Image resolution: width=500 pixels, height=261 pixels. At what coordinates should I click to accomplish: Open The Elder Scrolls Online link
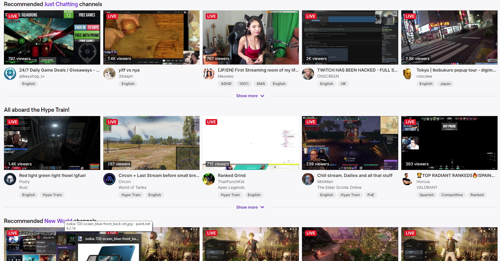tap(339, 188)
